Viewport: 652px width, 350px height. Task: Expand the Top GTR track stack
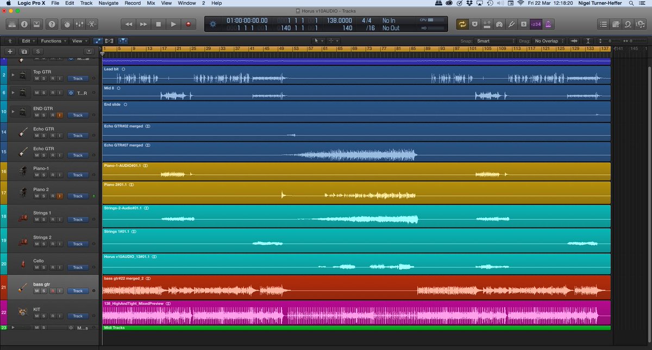click(x=13, y=75)
